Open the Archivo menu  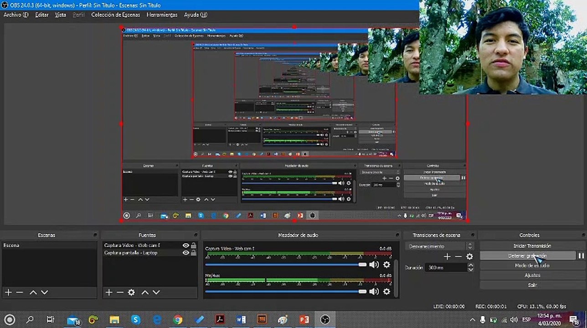(x=16, y=15)
